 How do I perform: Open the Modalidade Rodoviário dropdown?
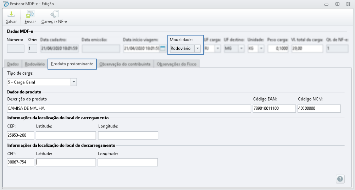(198, 49)
